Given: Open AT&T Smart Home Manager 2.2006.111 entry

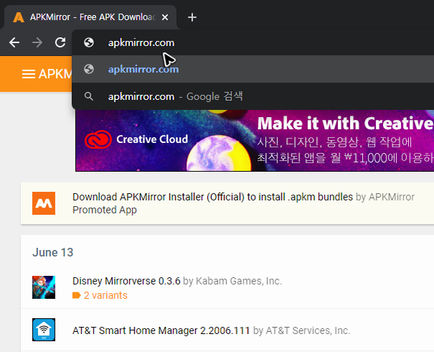Looking at the screenshot, I should 161,330.
